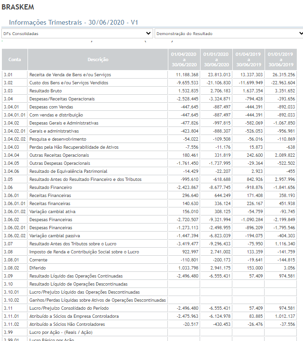Select account code 3.04.02.02
This screenshot has width=303, height=341.
pyautogui.click(x=15, y=139)
